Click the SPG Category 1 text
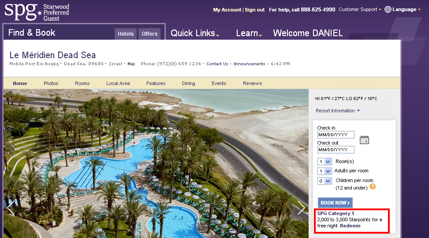The width and height of the screenshot is (429, 238). click(336, 213)
